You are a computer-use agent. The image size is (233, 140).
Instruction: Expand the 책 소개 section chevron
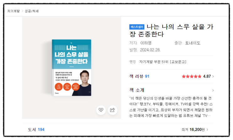[x=213, y=90]
